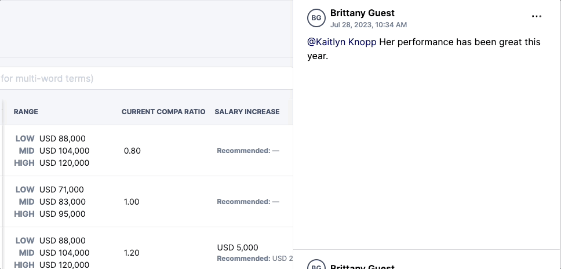561x269 pixels.
Task: Click the LOW USD 71,000 range value
Action: [49, 190]
